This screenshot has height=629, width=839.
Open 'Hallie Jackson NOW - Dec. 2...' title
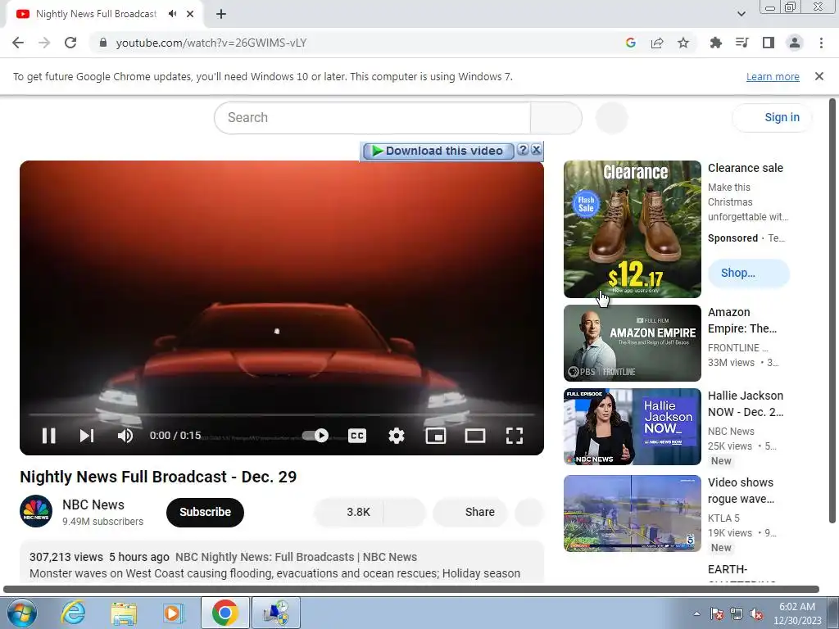[x=746, y=404]
